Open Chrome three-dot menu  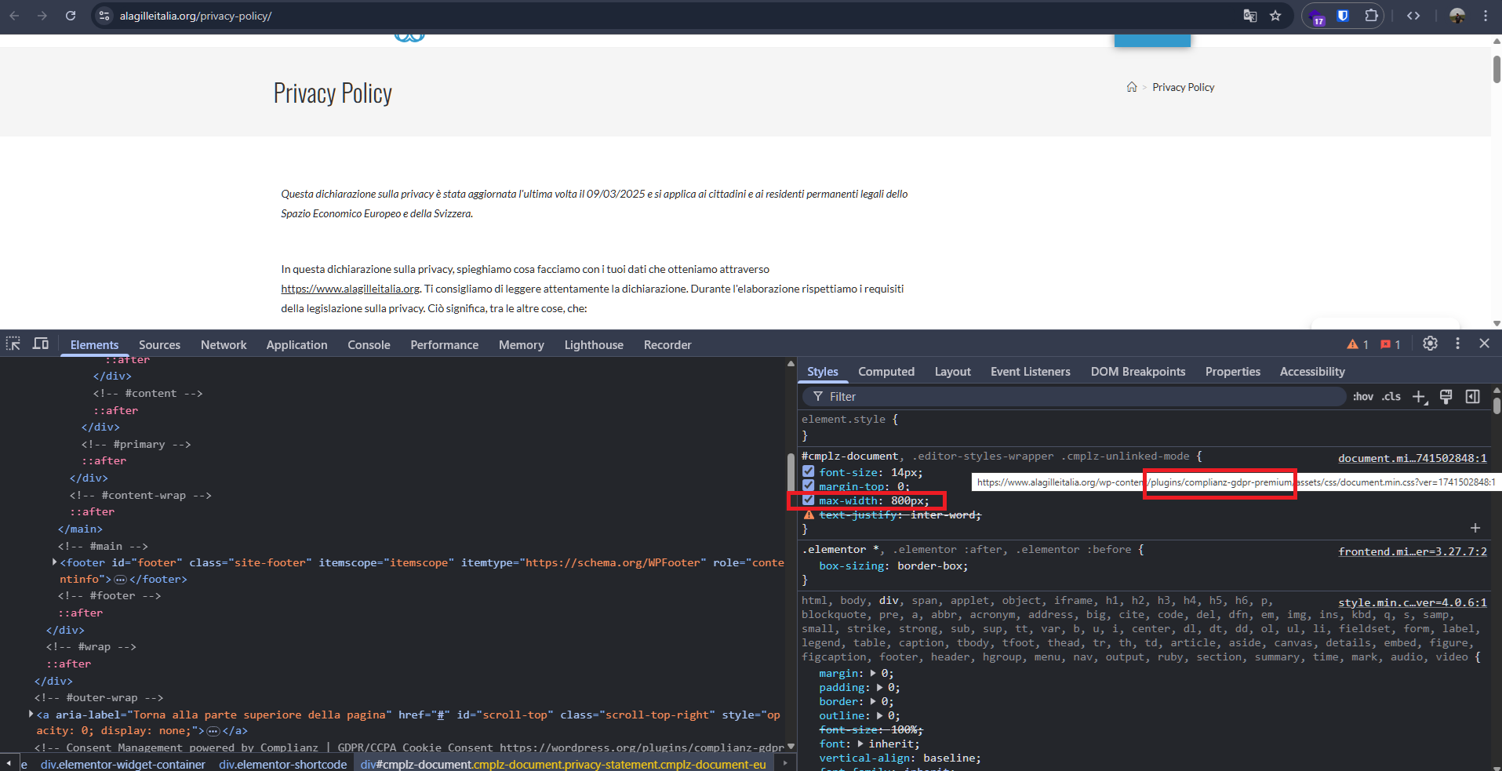(x=1486, y=16)
